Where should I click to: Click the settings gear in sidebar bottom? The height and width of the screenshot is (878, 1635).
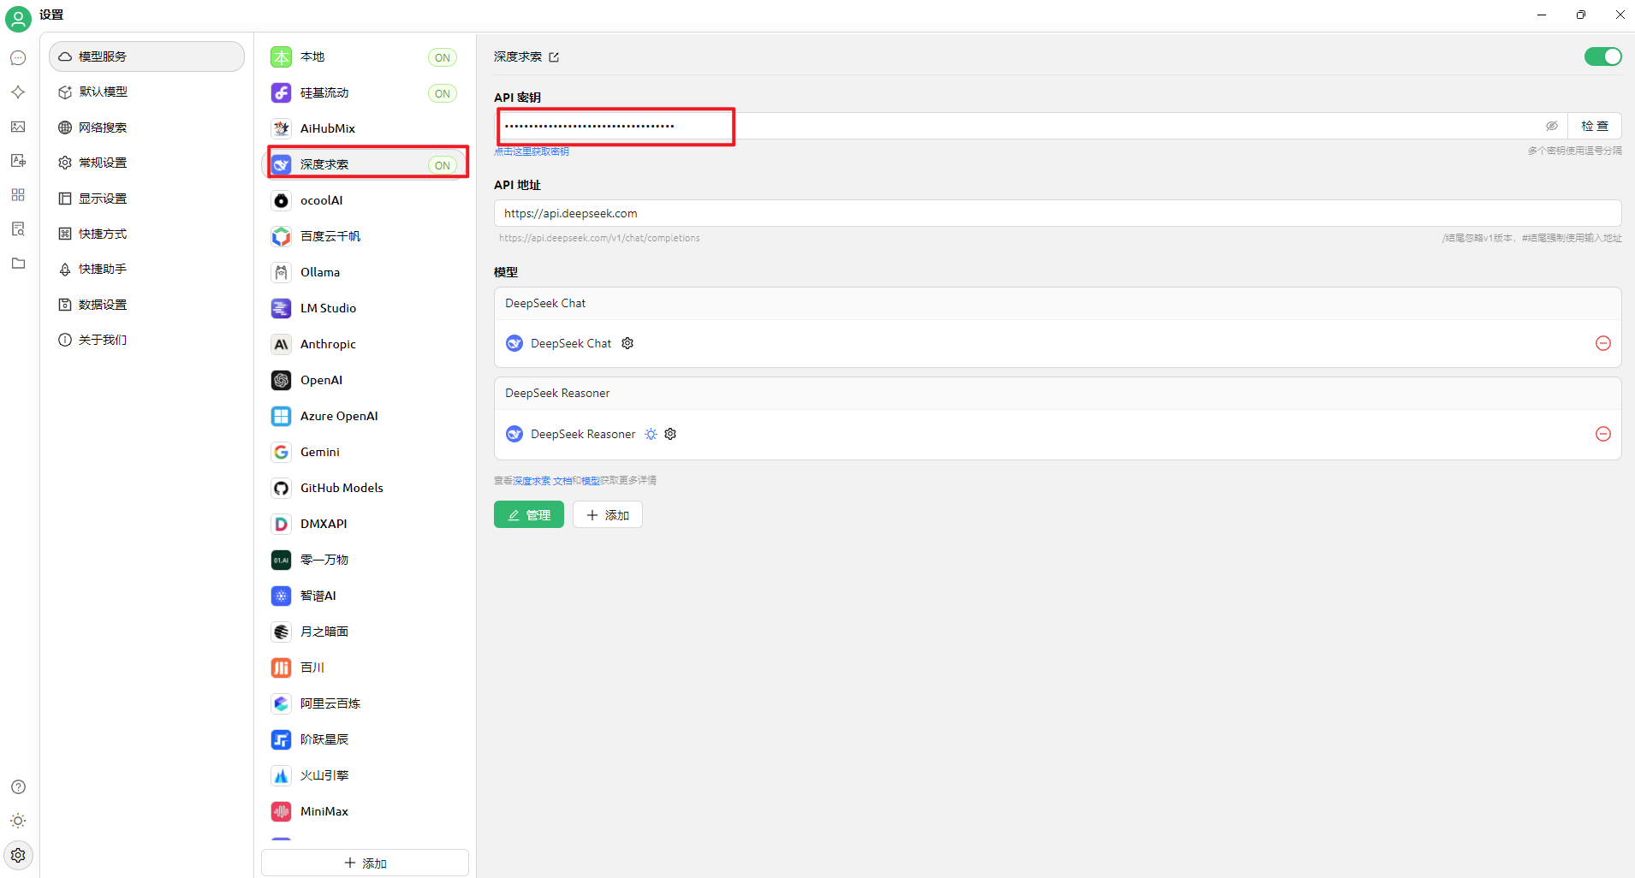point(18,855)
